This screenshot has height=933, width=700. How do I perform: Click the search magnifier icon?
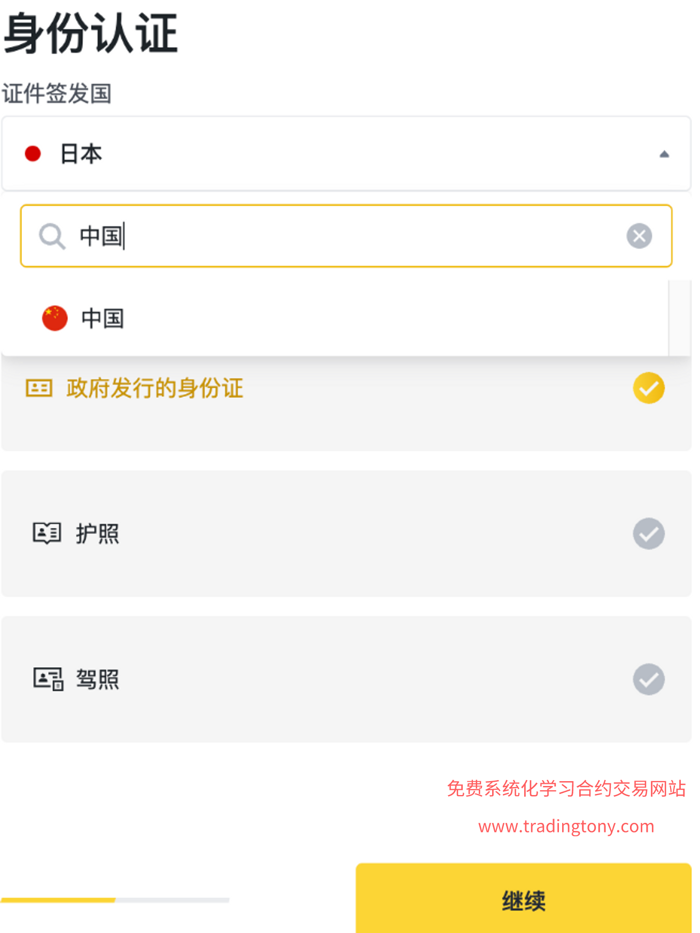click(x=52, y=236)
